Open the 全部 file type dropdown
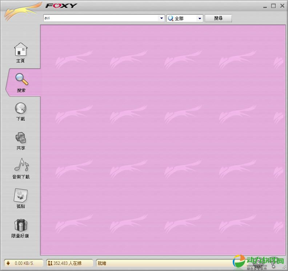 200,18
